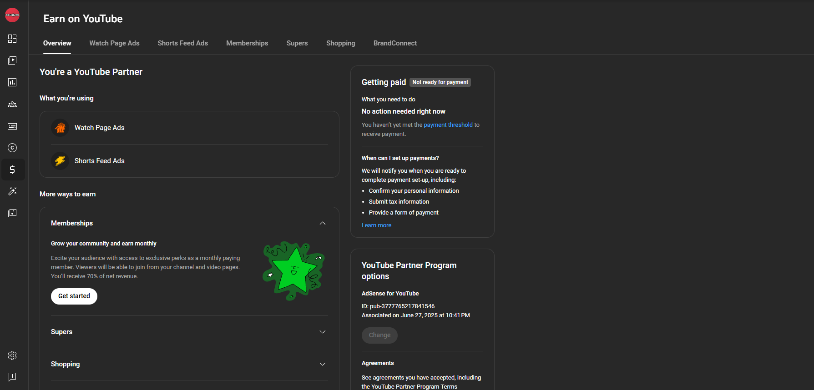Switch to the Watch Page Ads tab

114,43
